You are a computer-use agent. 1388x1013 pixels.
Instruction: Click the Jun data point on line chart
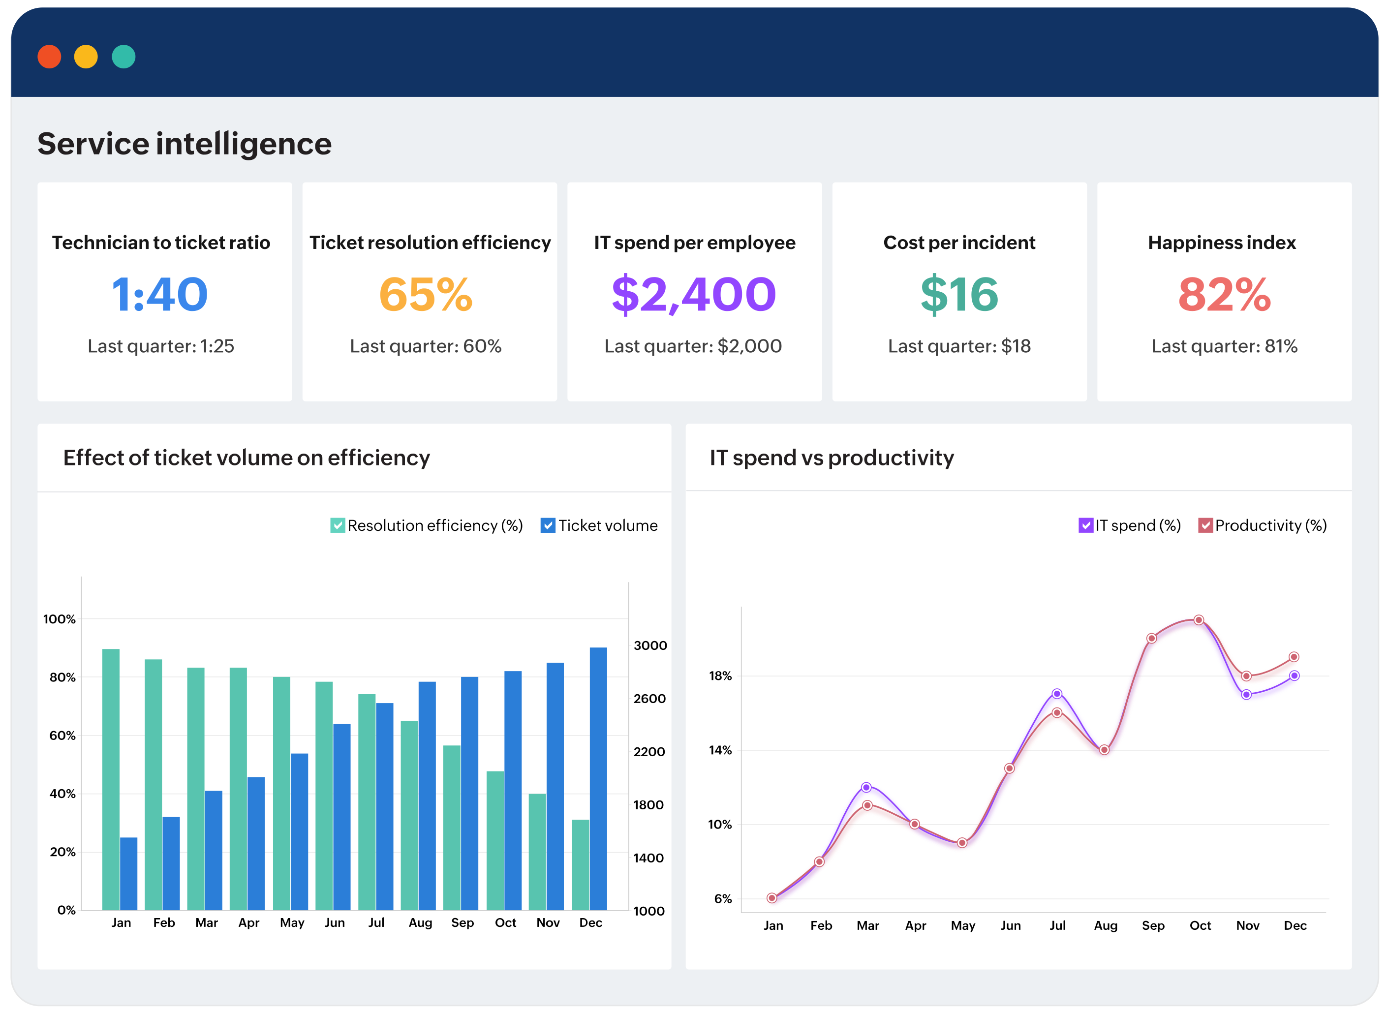tap(1010, 768)
